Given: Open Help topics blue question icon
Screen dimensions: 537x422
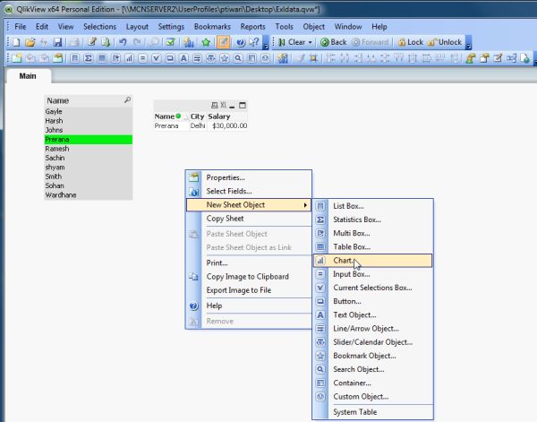Looking at the screenshot, I should coord(241,42).
